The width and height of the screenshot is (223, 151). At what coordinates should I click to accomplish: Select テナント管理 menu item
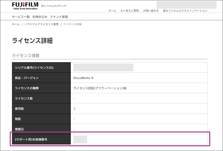point(59,17)
